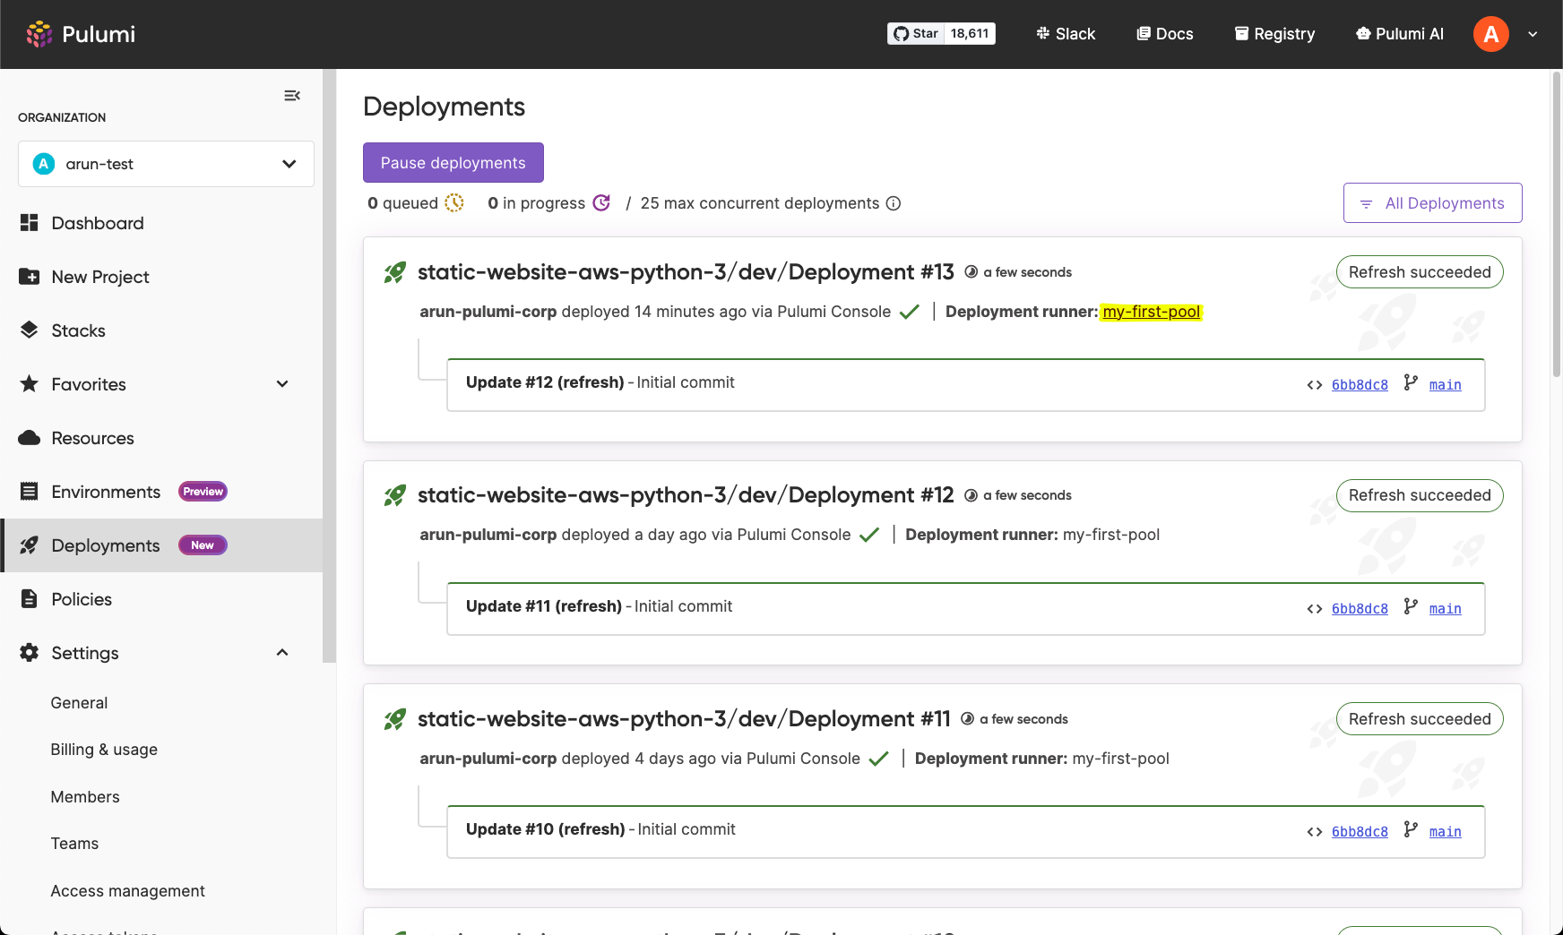The height and width of the screenshot is (935, 1563).
Task: Open commit 6bb8dc8 on Update #10
Action: 1360,832
